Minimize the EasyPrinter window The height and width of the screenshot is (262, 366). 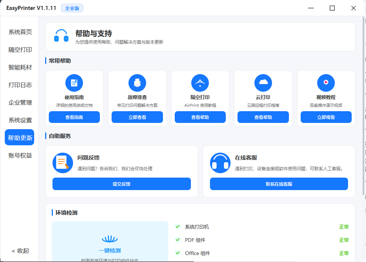(311, 8)
